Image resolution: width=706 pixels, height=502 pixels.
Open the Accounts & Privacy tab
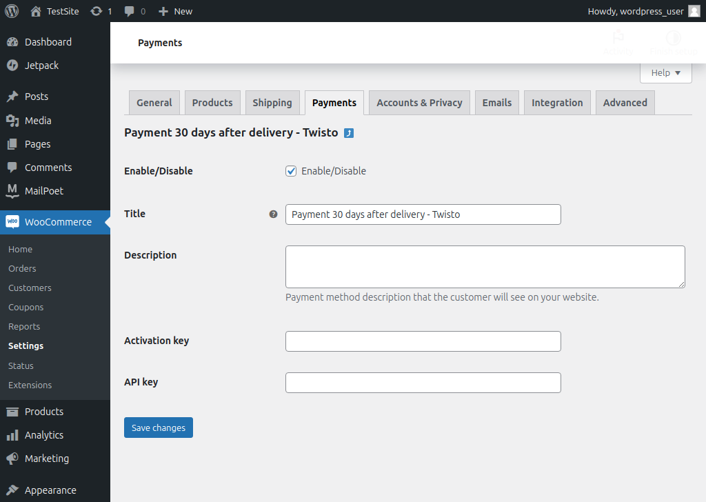tap(418, 102)
